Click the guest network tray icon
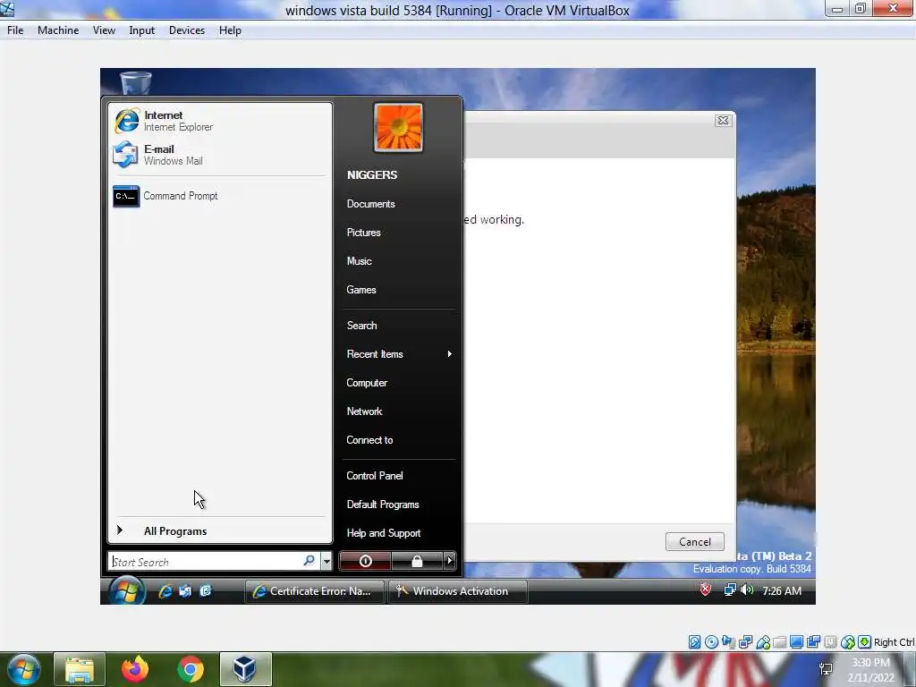This screenshot has height=687, width=916. click(730, 590)
